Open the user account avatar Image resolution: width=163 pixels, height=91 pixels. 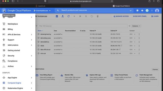157,11
